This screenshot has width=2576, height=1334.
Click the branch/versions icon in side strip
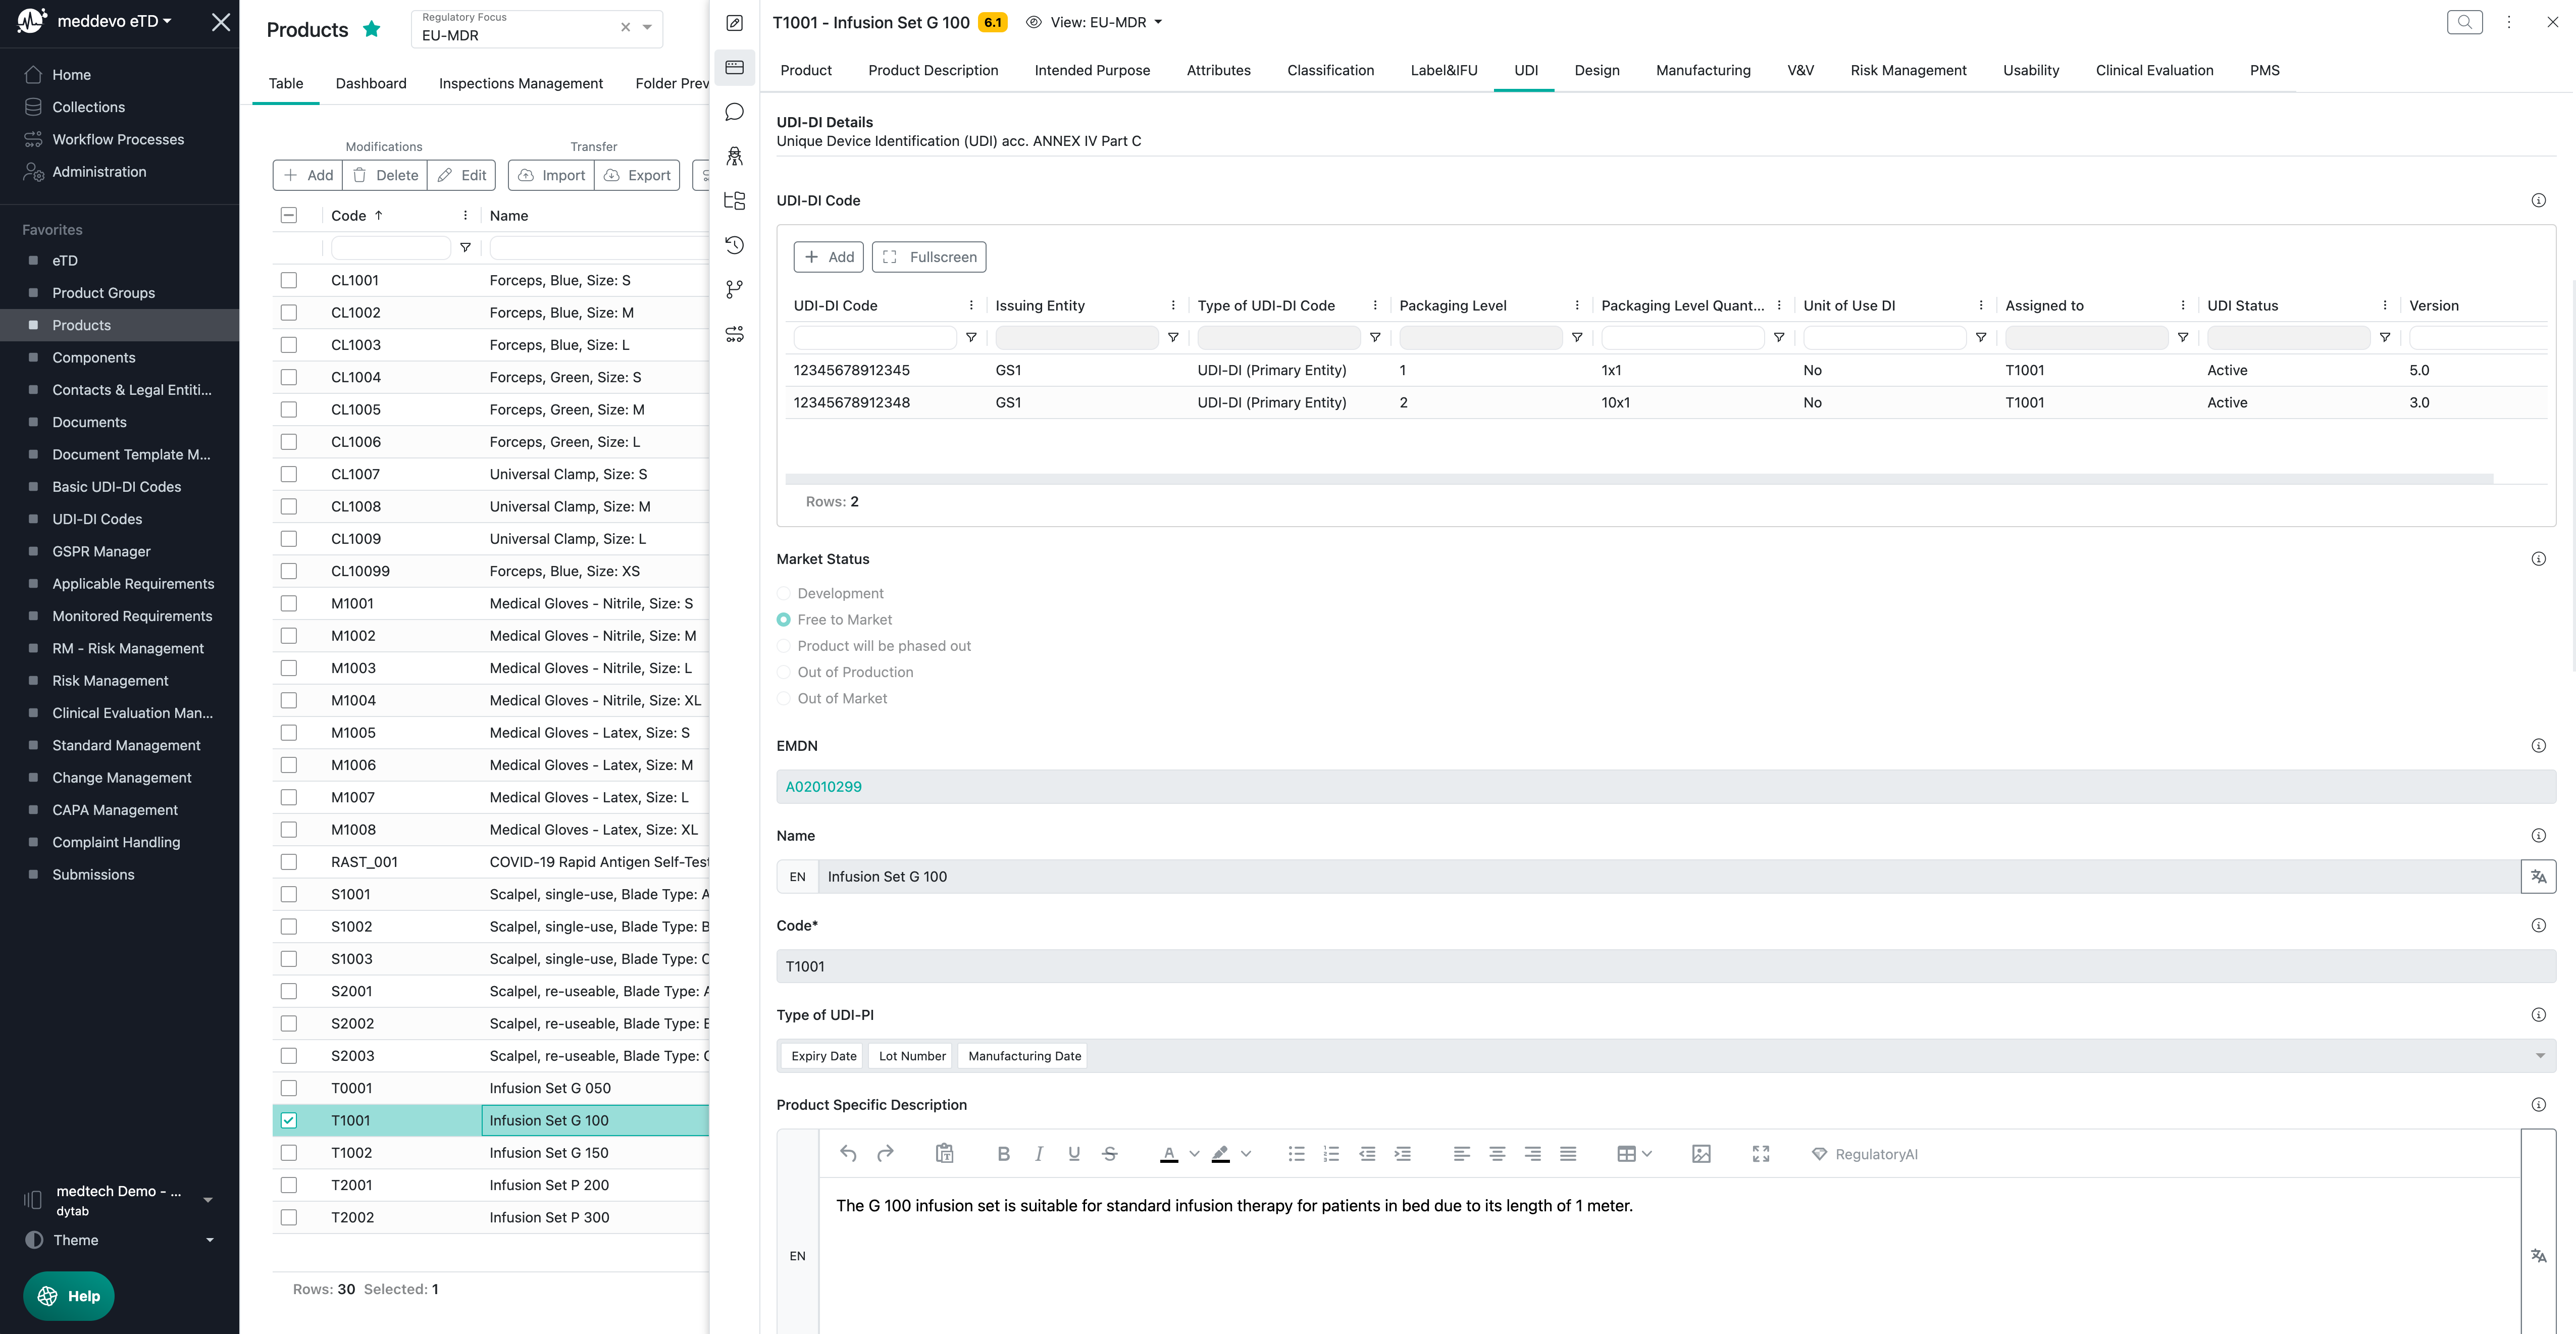tap(734, 289)
